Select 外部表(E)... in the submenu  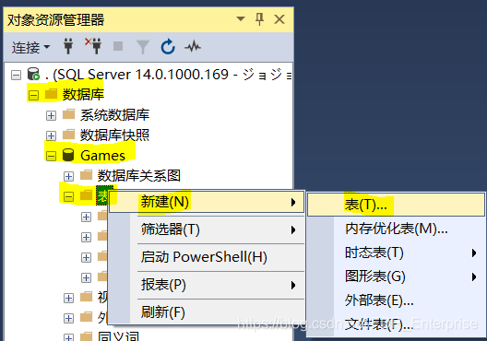tap(396, 300)
